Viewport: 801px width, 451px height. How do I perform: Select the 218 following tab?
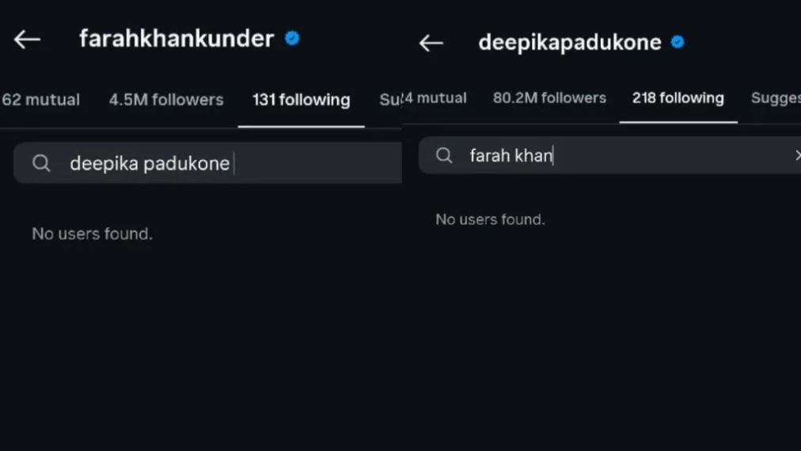(678, 97)
